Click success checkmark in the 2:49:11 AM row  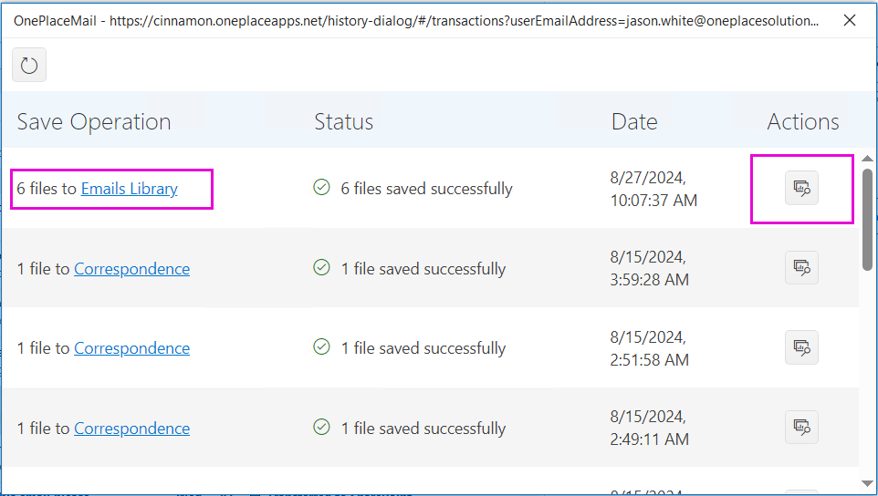(x=321, y=428)
